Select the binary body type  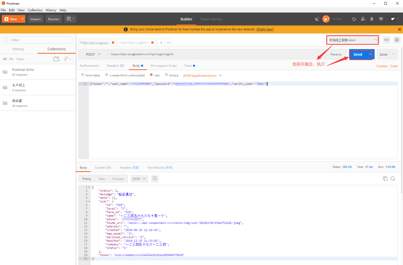point(166,75)
